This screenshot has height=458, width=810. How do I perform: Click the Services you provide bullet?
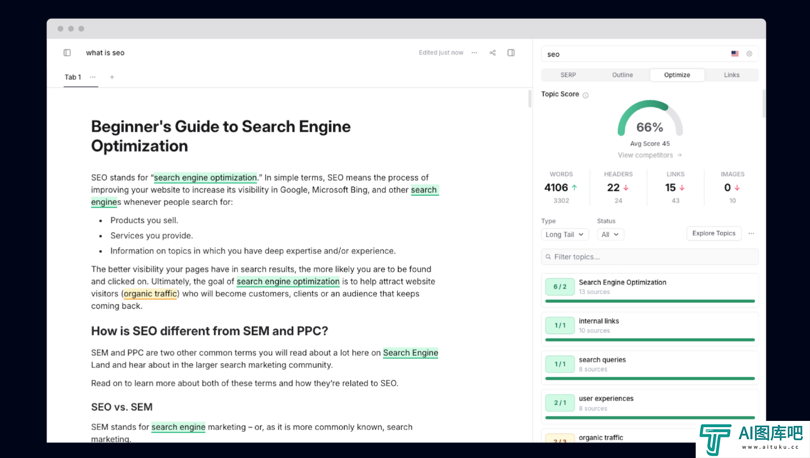pos(151,236)
